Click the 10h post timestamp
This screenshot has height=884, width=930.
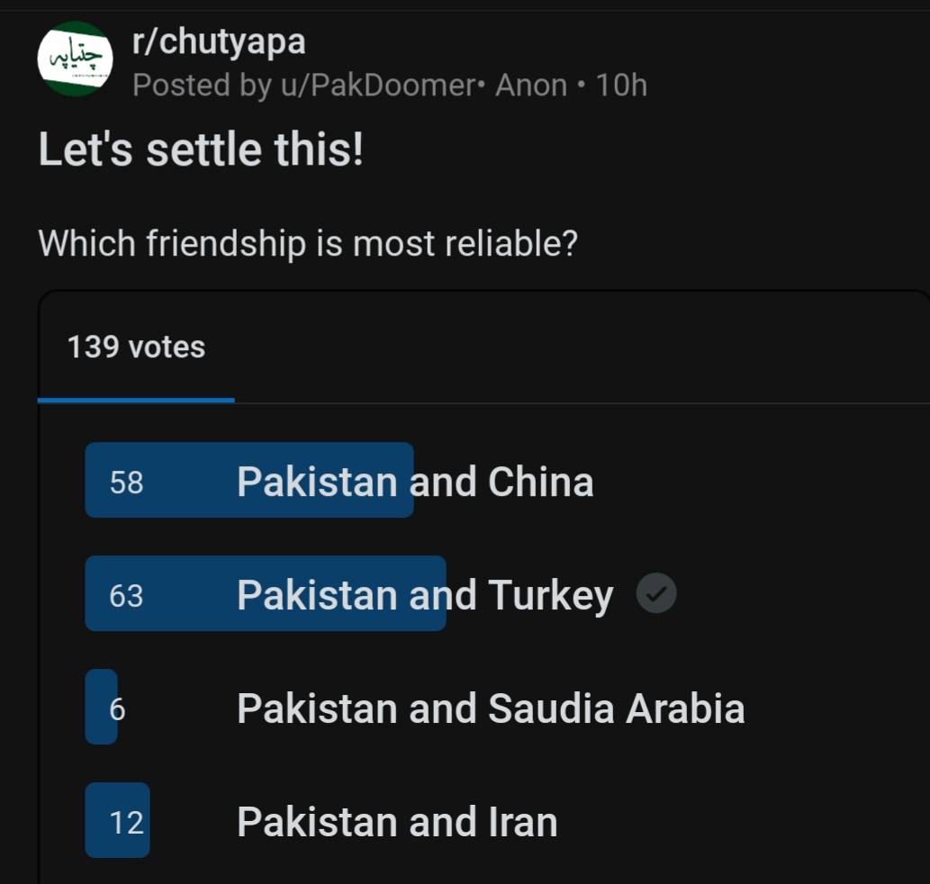(x=621, y=85)
